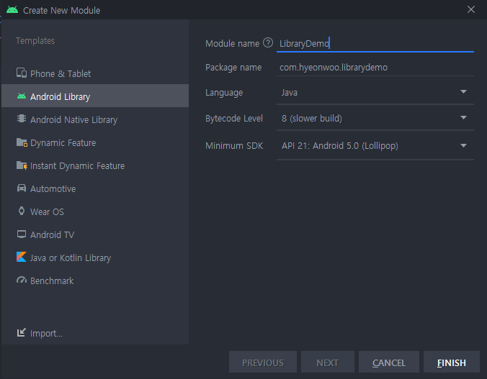
Task: Pick the Automotive template label
Action: click(x=53, y=188)
